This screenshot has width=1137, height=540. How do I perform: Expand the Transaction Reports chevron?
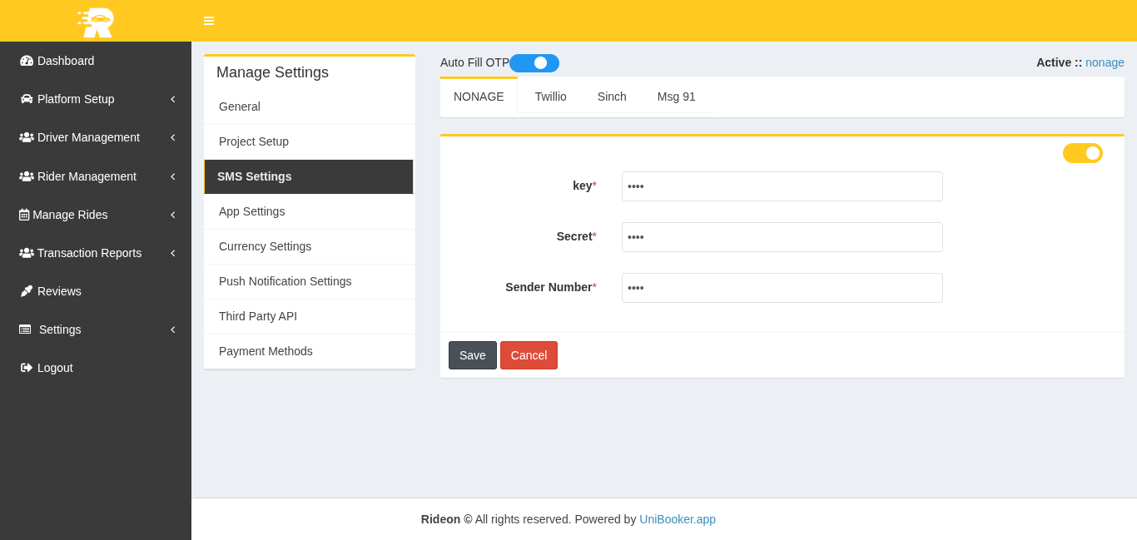tap(172, 253)
